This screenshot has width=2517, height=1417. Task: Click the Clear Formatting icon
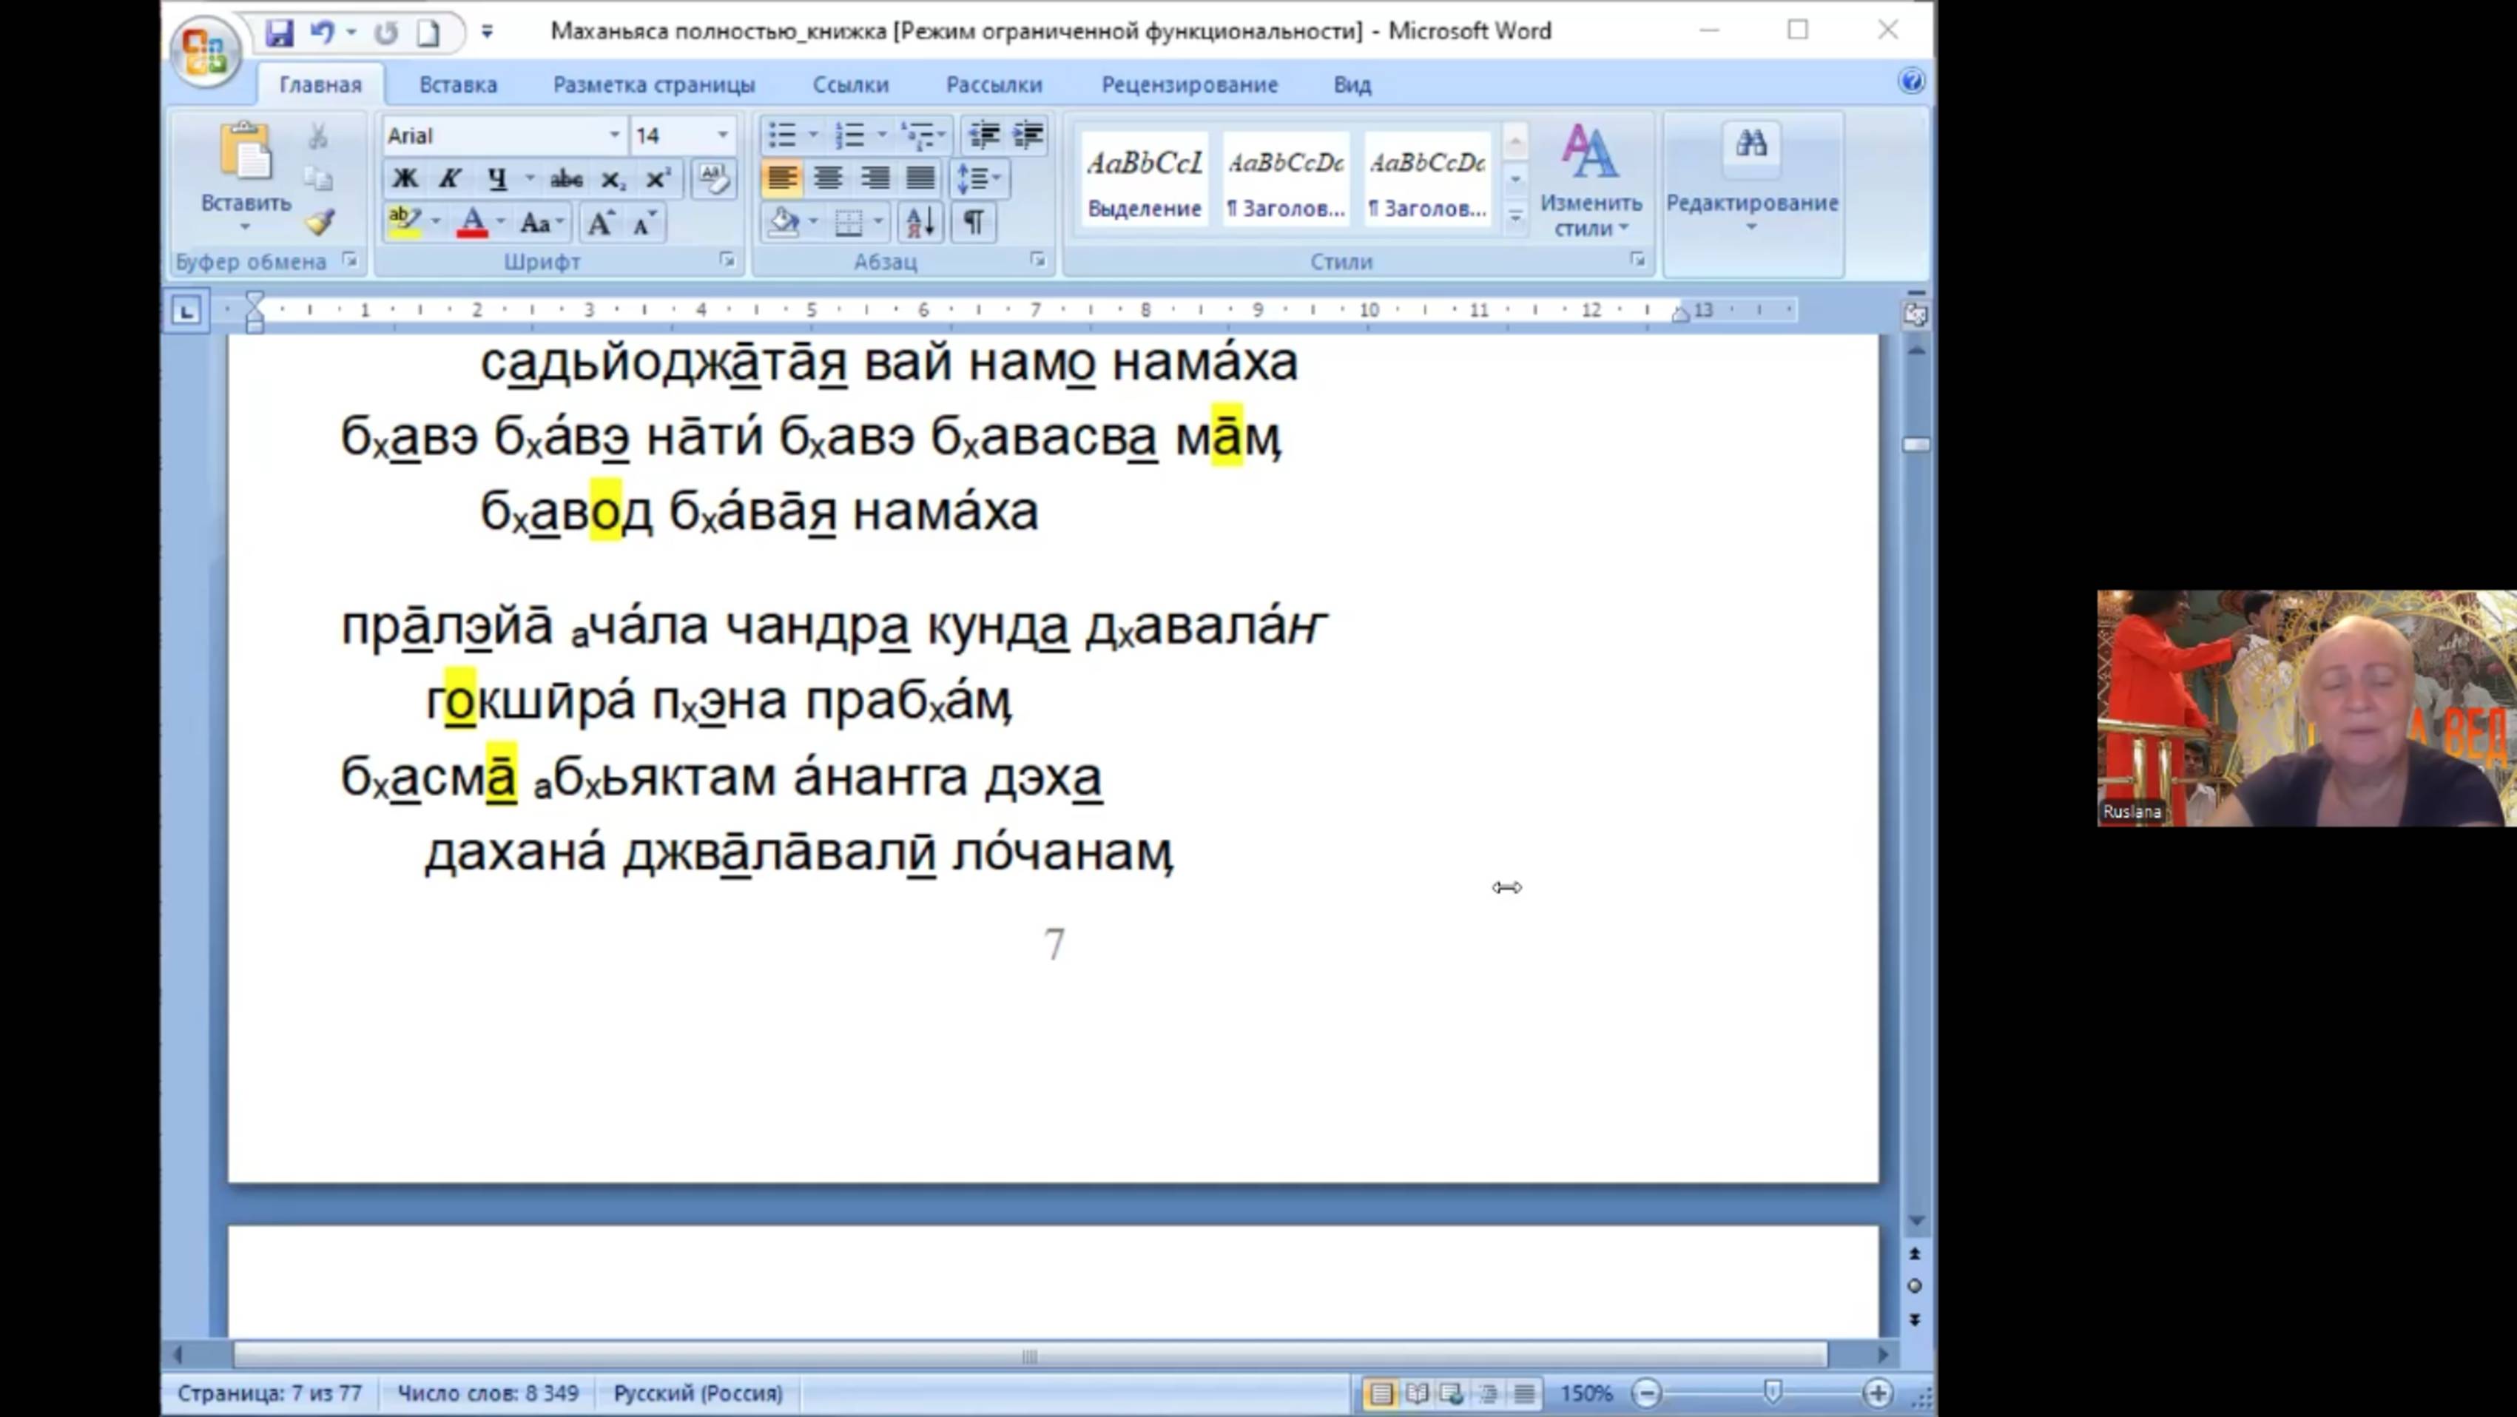coord(713,179)
